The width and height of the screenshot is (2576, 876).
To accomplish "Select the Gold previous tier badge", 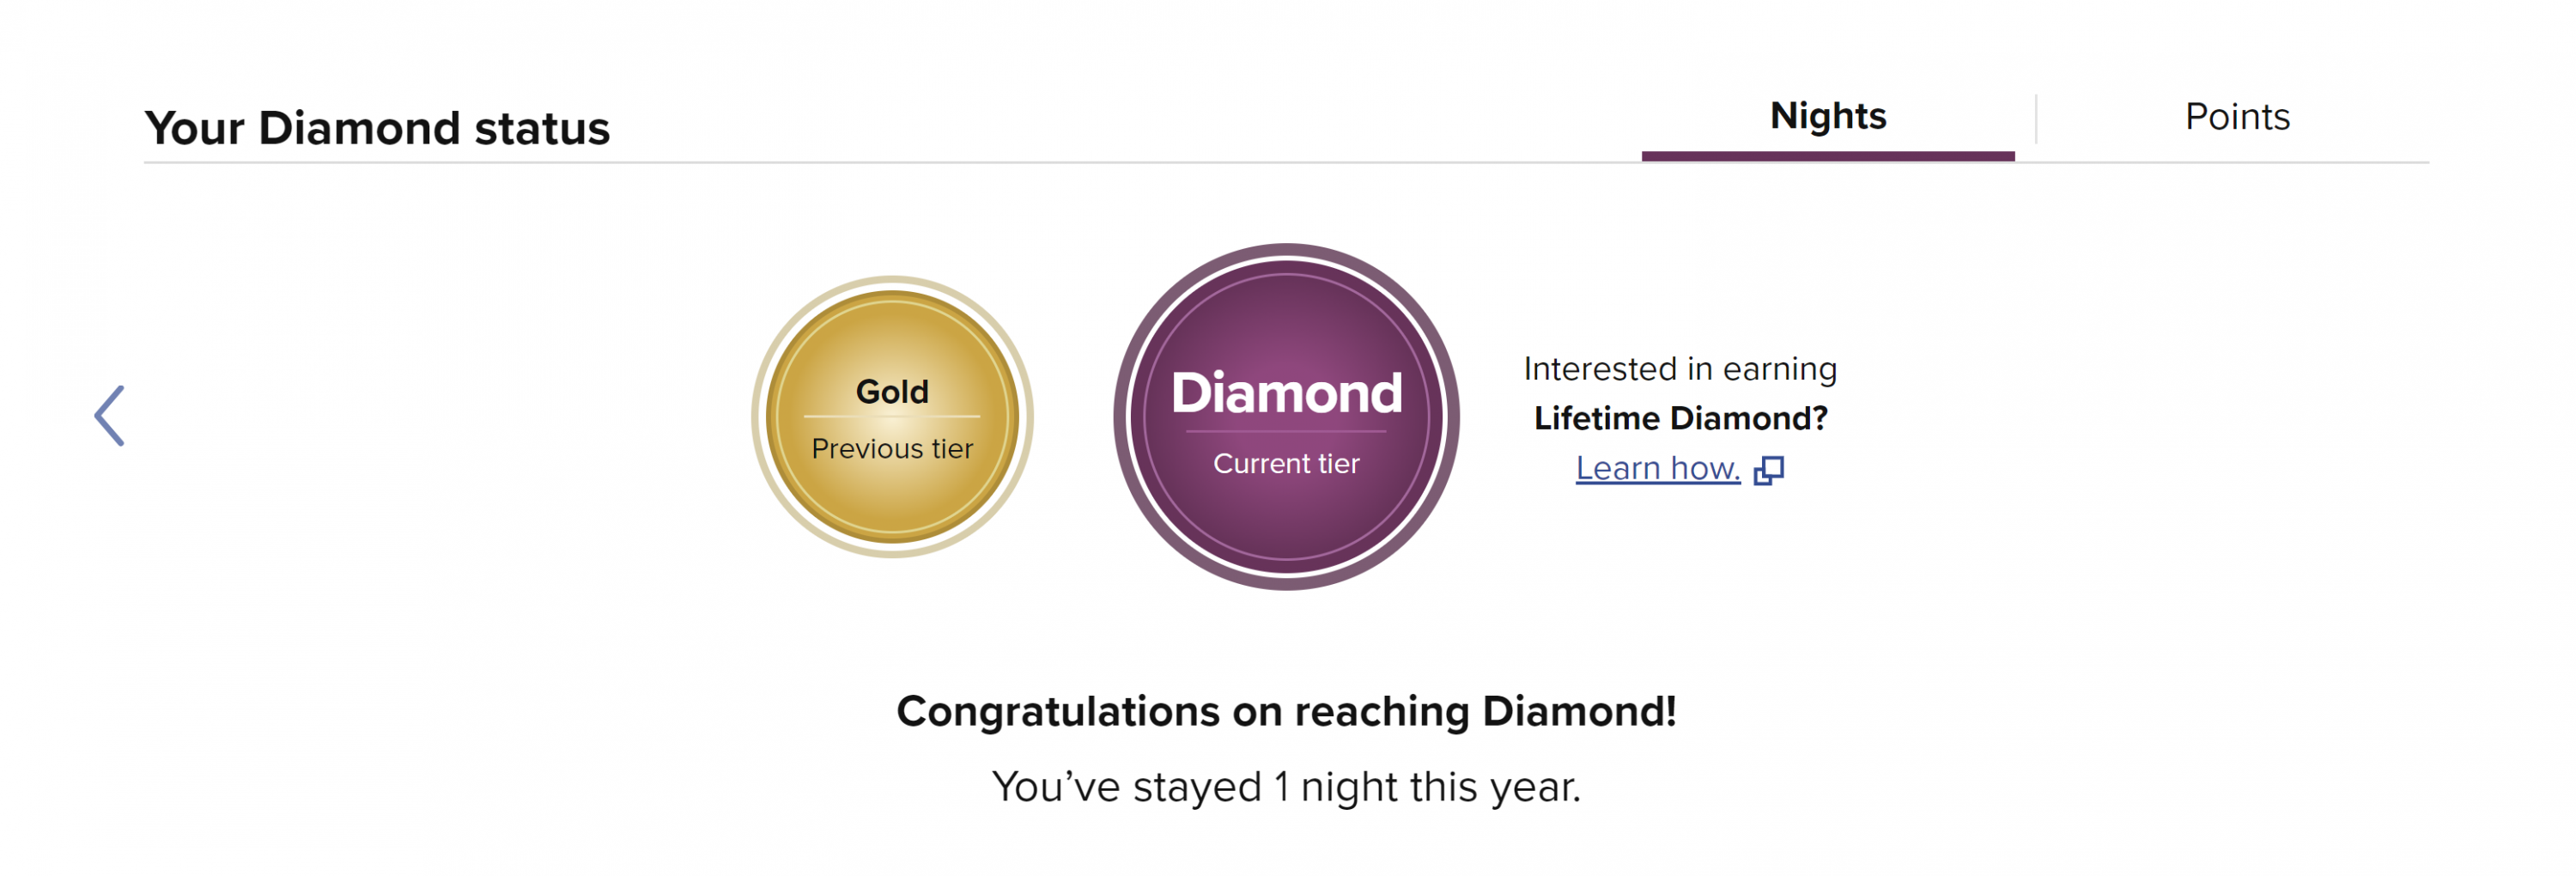I will tap(892, 417).
